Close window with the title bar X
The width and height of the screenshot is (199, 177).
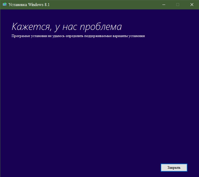[192, 5]
